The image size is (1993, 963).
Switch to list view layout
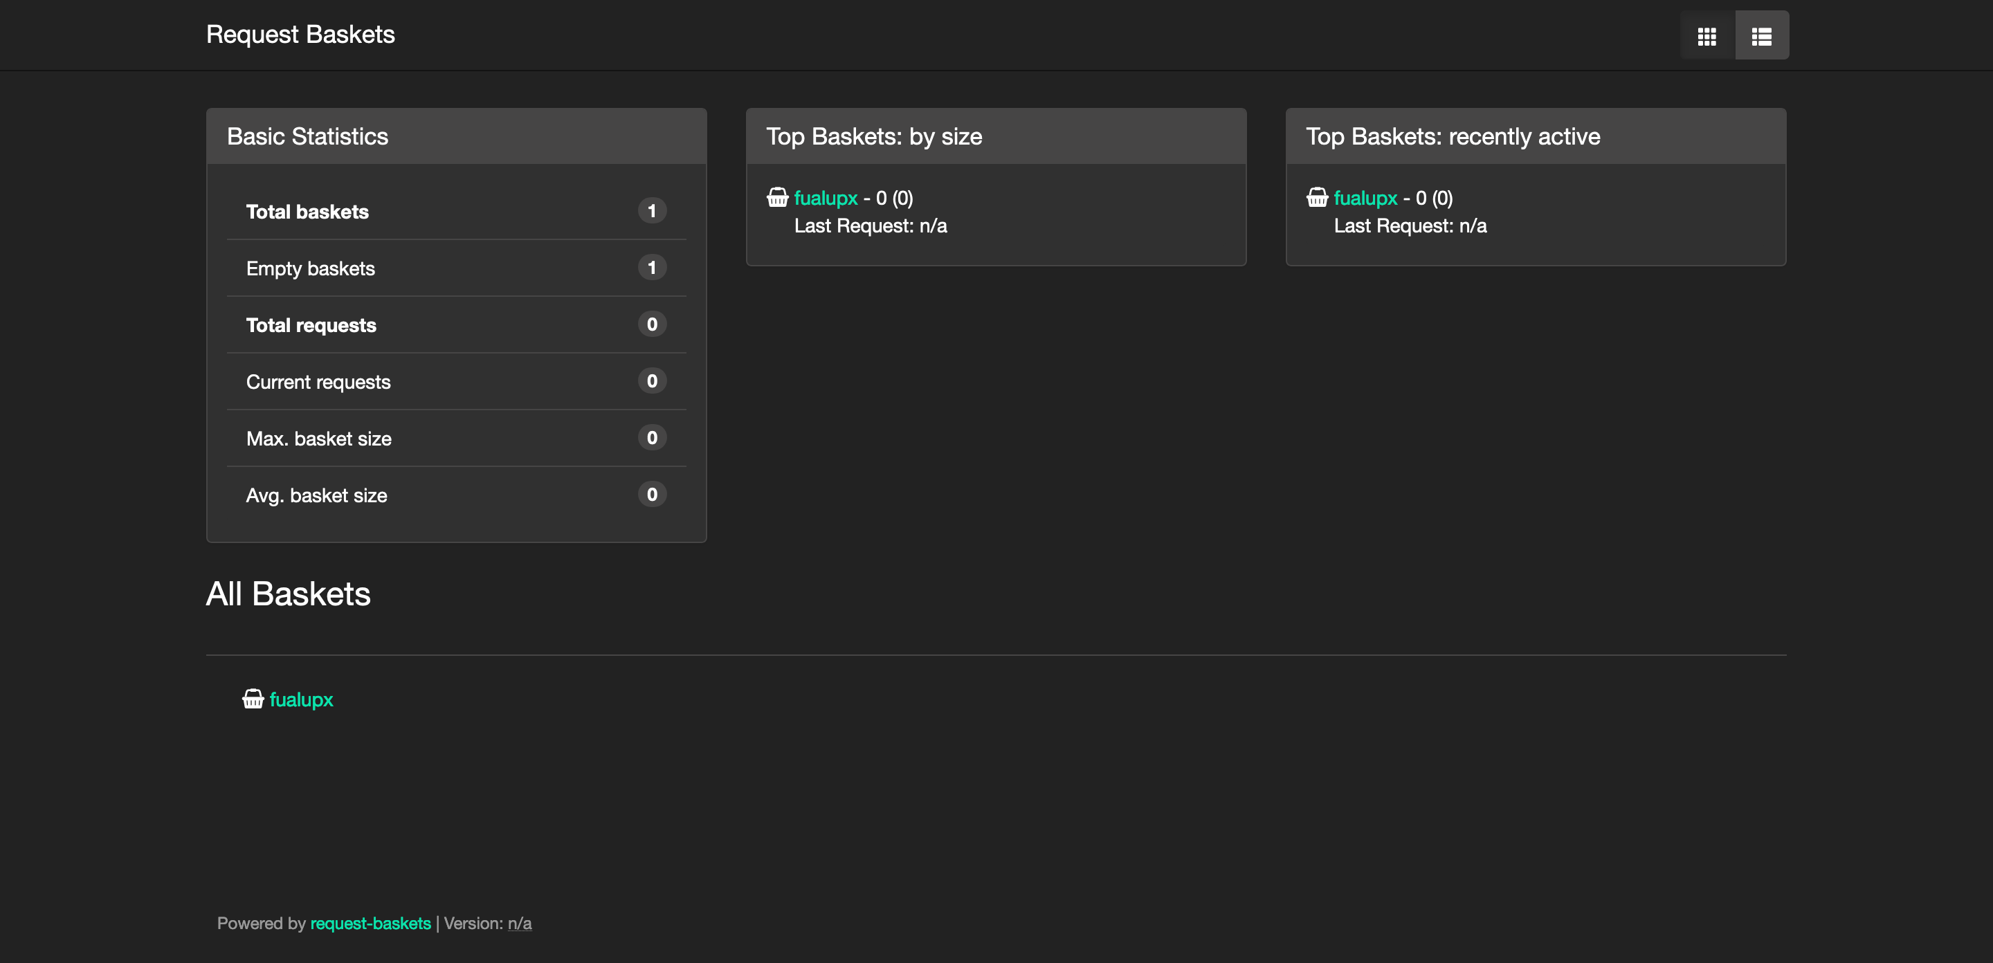pyautogui.click(x=1762, y=35)
